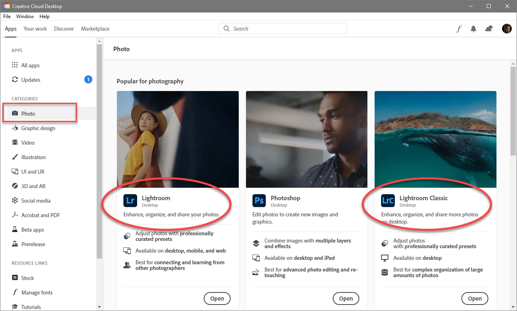This screenshot has width=517, height=311.
Task: Open Photoshop with its Open button
Action: 346,299
